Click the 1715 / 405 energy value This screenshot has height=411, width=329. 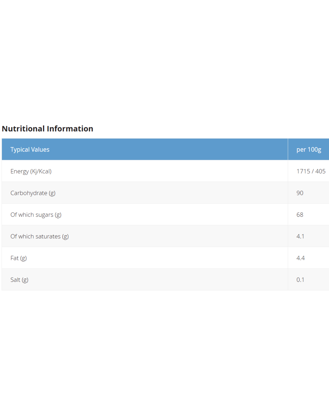tap(311, 171)
